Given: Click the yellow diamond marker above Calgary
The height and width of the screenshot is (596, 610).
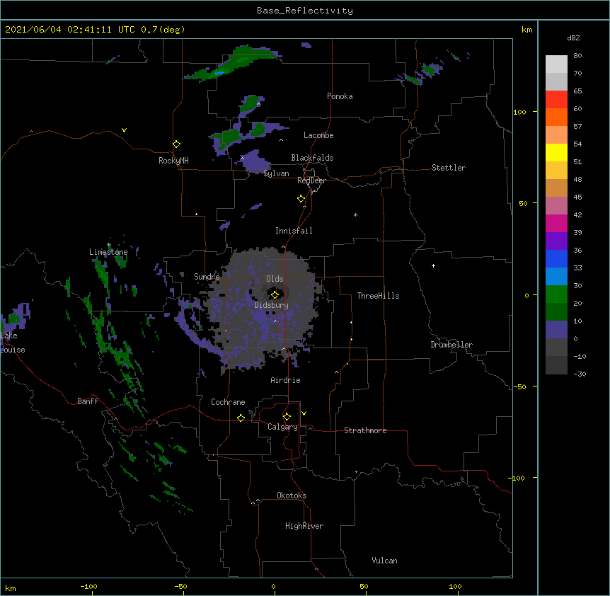Looking at the screenshot, I should point(287,417).
